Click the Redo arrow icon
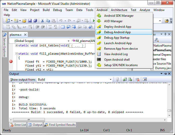This screenshot has width=175, height=135. tap(69, 21)
